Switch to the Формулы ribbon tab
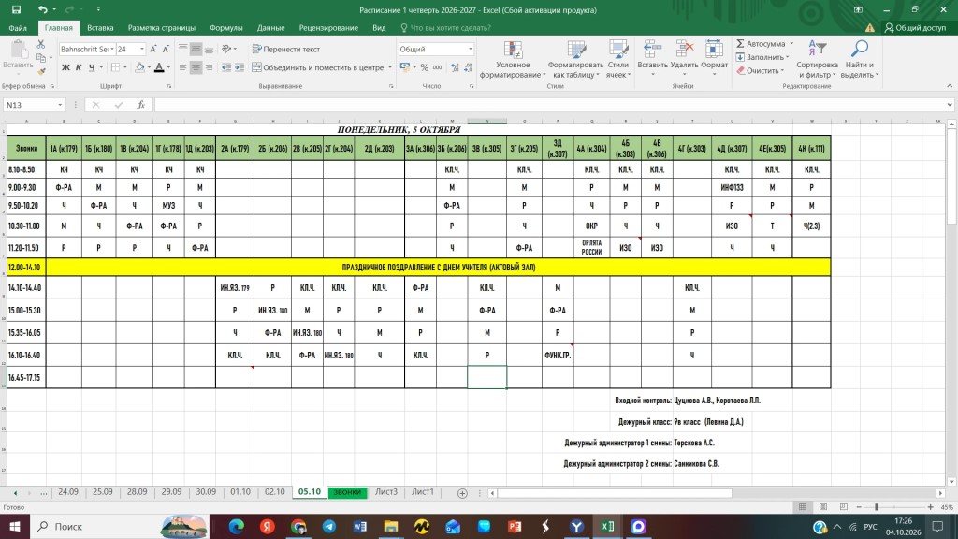Image resolution: width=958 pixels, height=539 pixels. [x=226, y=27]
